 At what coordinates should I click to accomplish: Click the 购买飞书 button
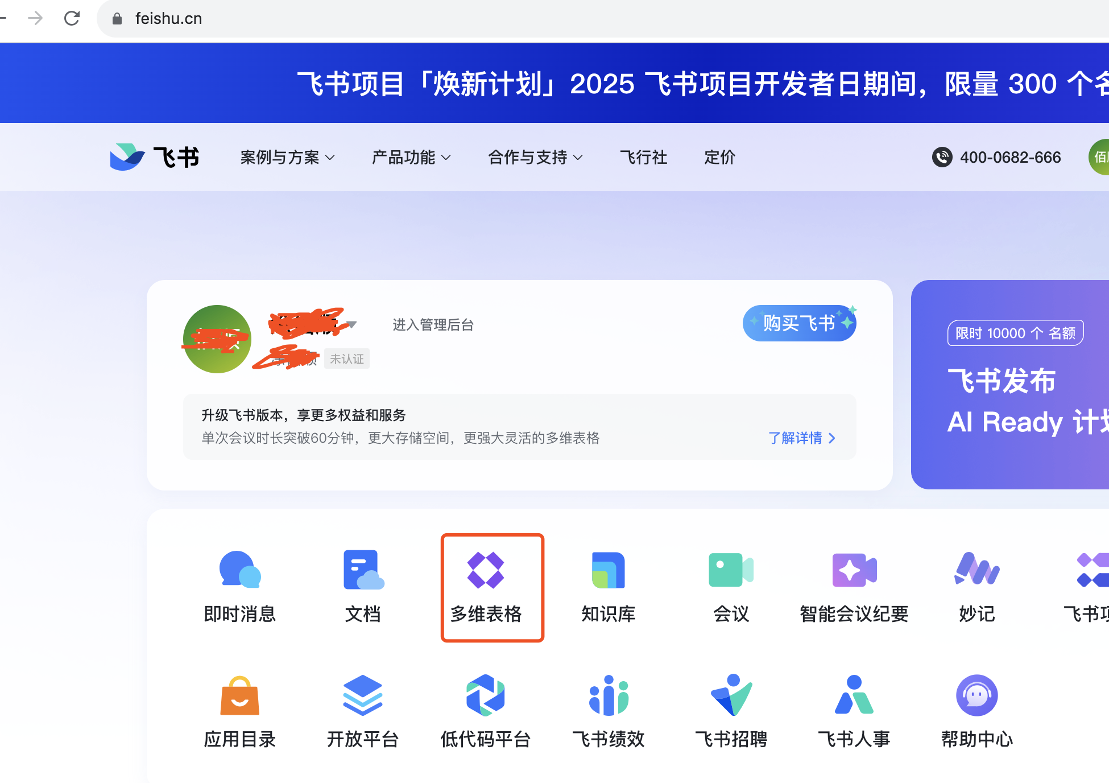point(799,323)
